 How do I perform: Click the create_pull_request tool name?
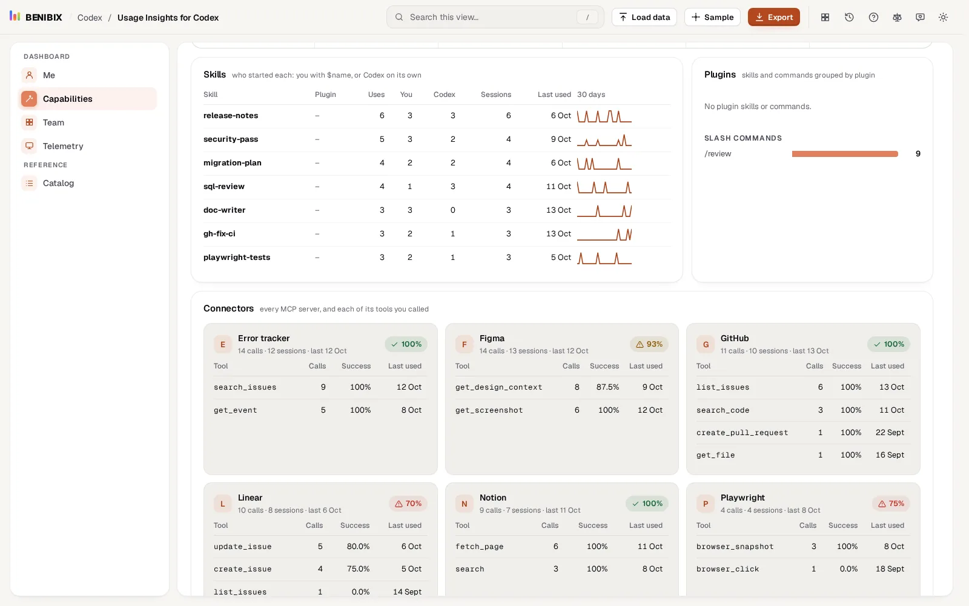742,433
